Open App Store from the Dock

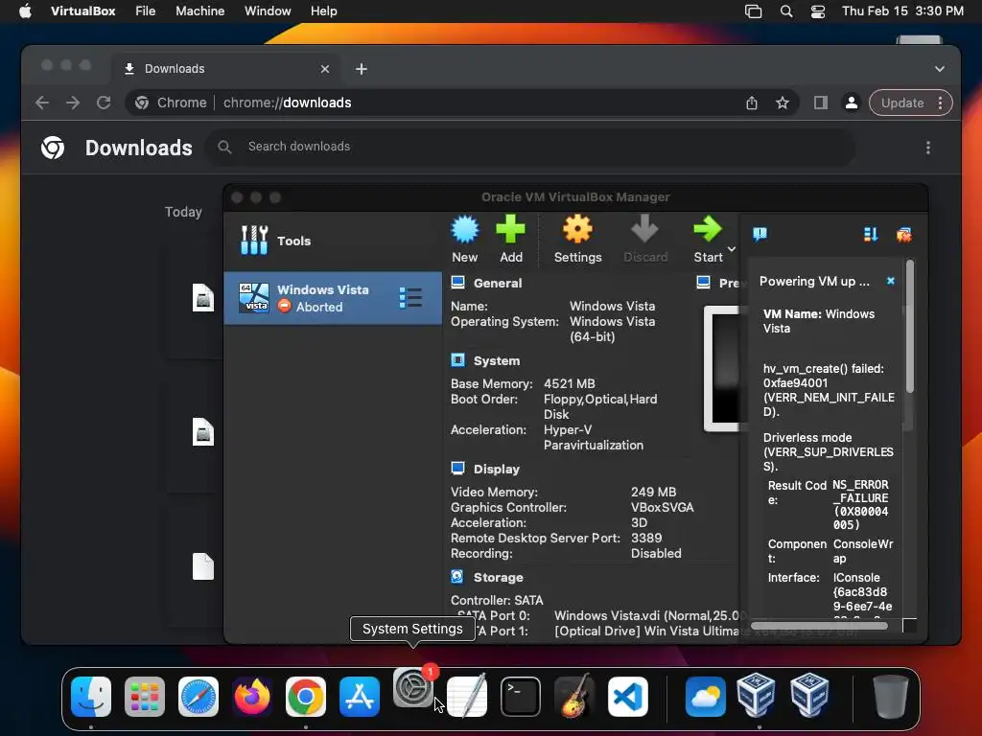pyautogui.click(x=360, y=696)
